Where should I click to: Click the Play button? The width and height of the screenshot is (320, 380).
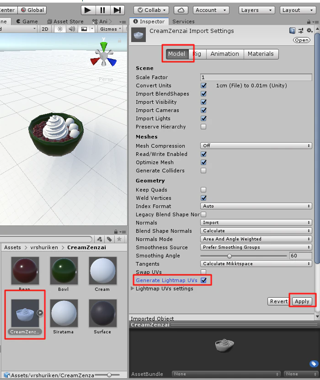[x=88, y=10]
